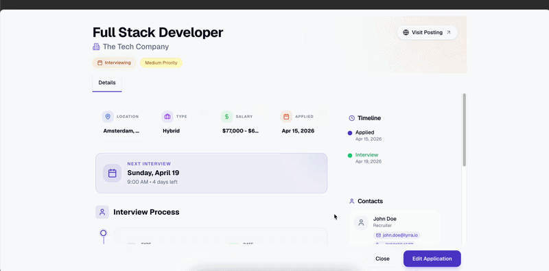
Task: Click the globe icon in Visit Posting
Action: 406,32
